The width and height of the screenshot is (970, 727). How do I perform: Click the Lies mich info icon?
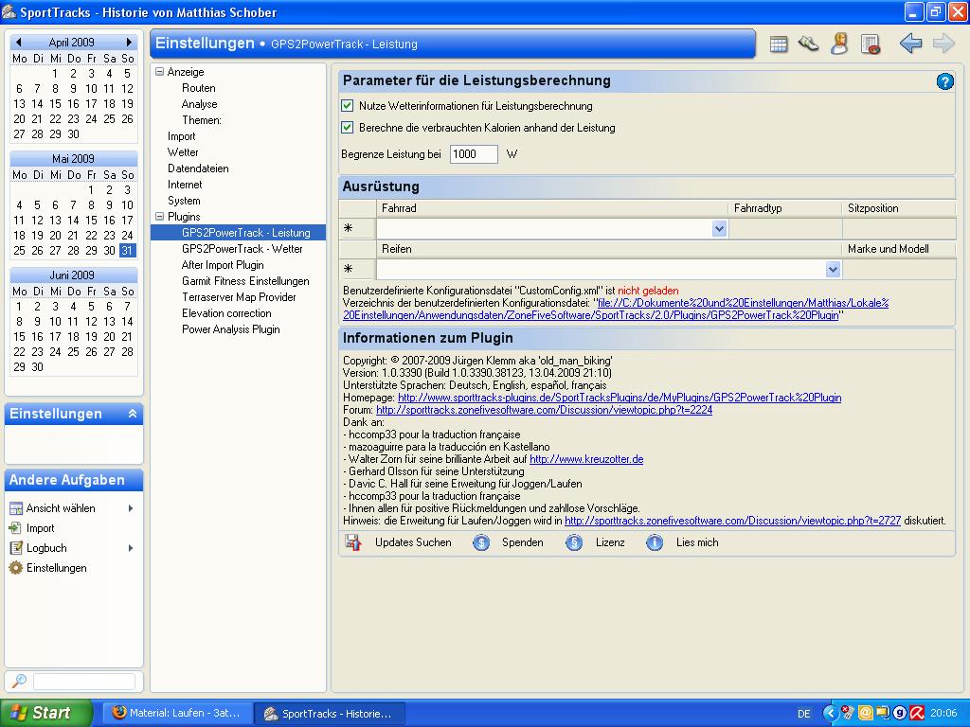coord(655,542)
